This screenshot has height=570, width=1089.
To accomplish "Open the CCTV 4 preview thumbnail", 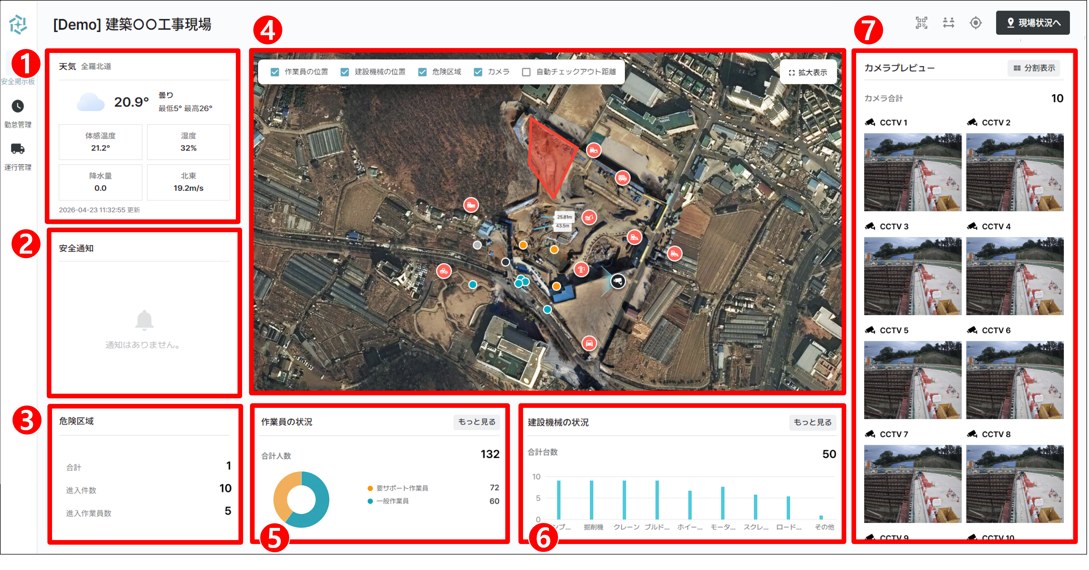I will [x=1015, y=276].
